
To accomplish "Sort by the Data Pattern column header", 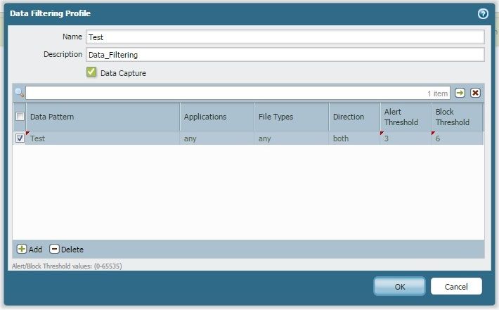I will (103, 117).
